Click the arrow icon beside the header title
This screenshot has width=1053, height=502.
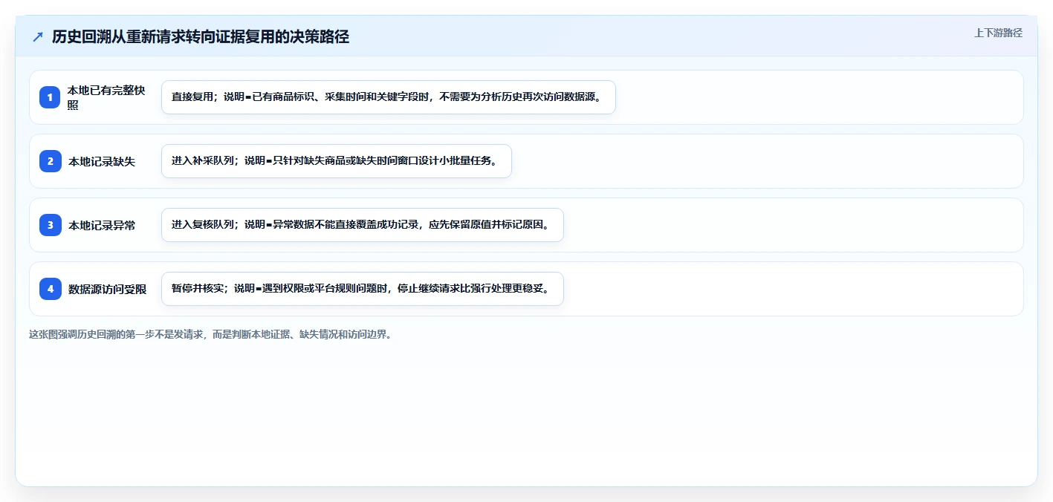click(x=38, y=36)
